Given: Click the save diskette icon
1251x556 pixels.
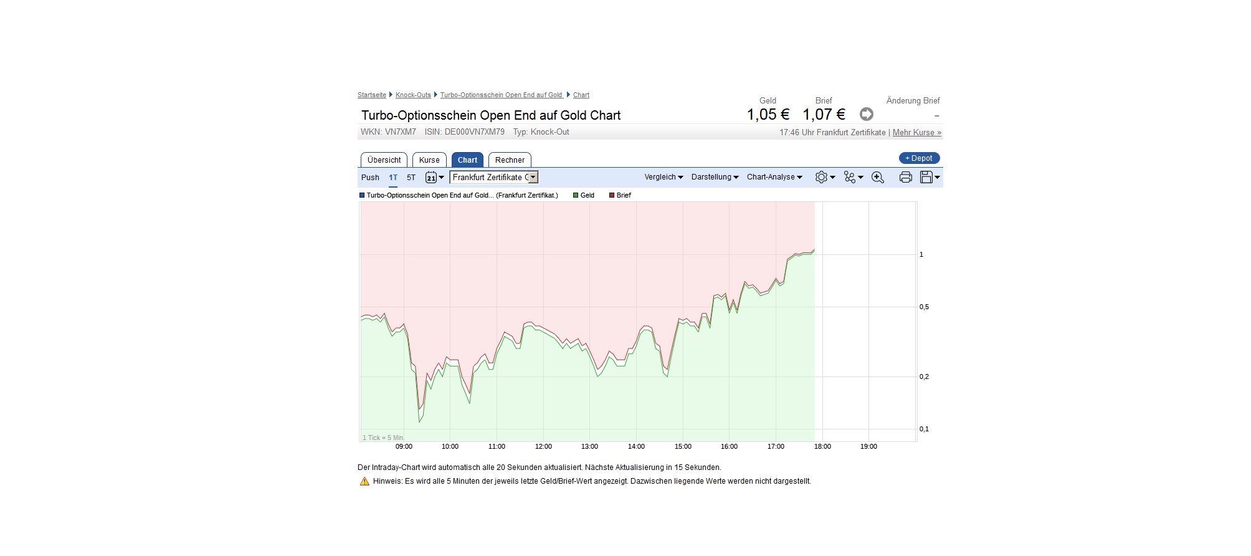Looking at the screenshot, I should point(927,178).
